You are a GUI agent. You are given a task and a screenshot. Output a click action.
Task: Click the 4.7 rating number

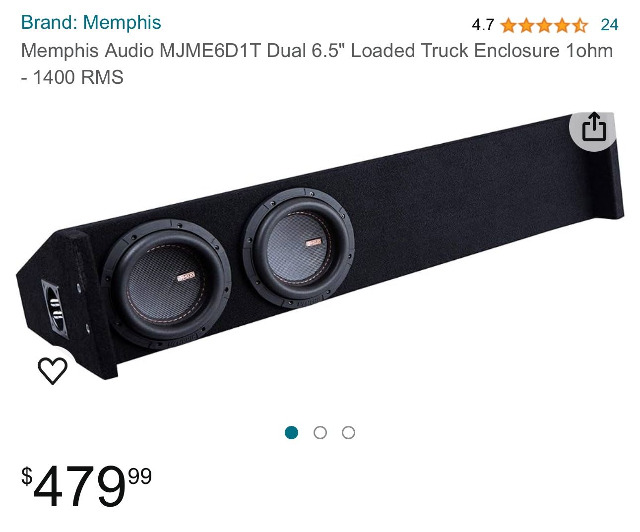click(x=483, y=25)
